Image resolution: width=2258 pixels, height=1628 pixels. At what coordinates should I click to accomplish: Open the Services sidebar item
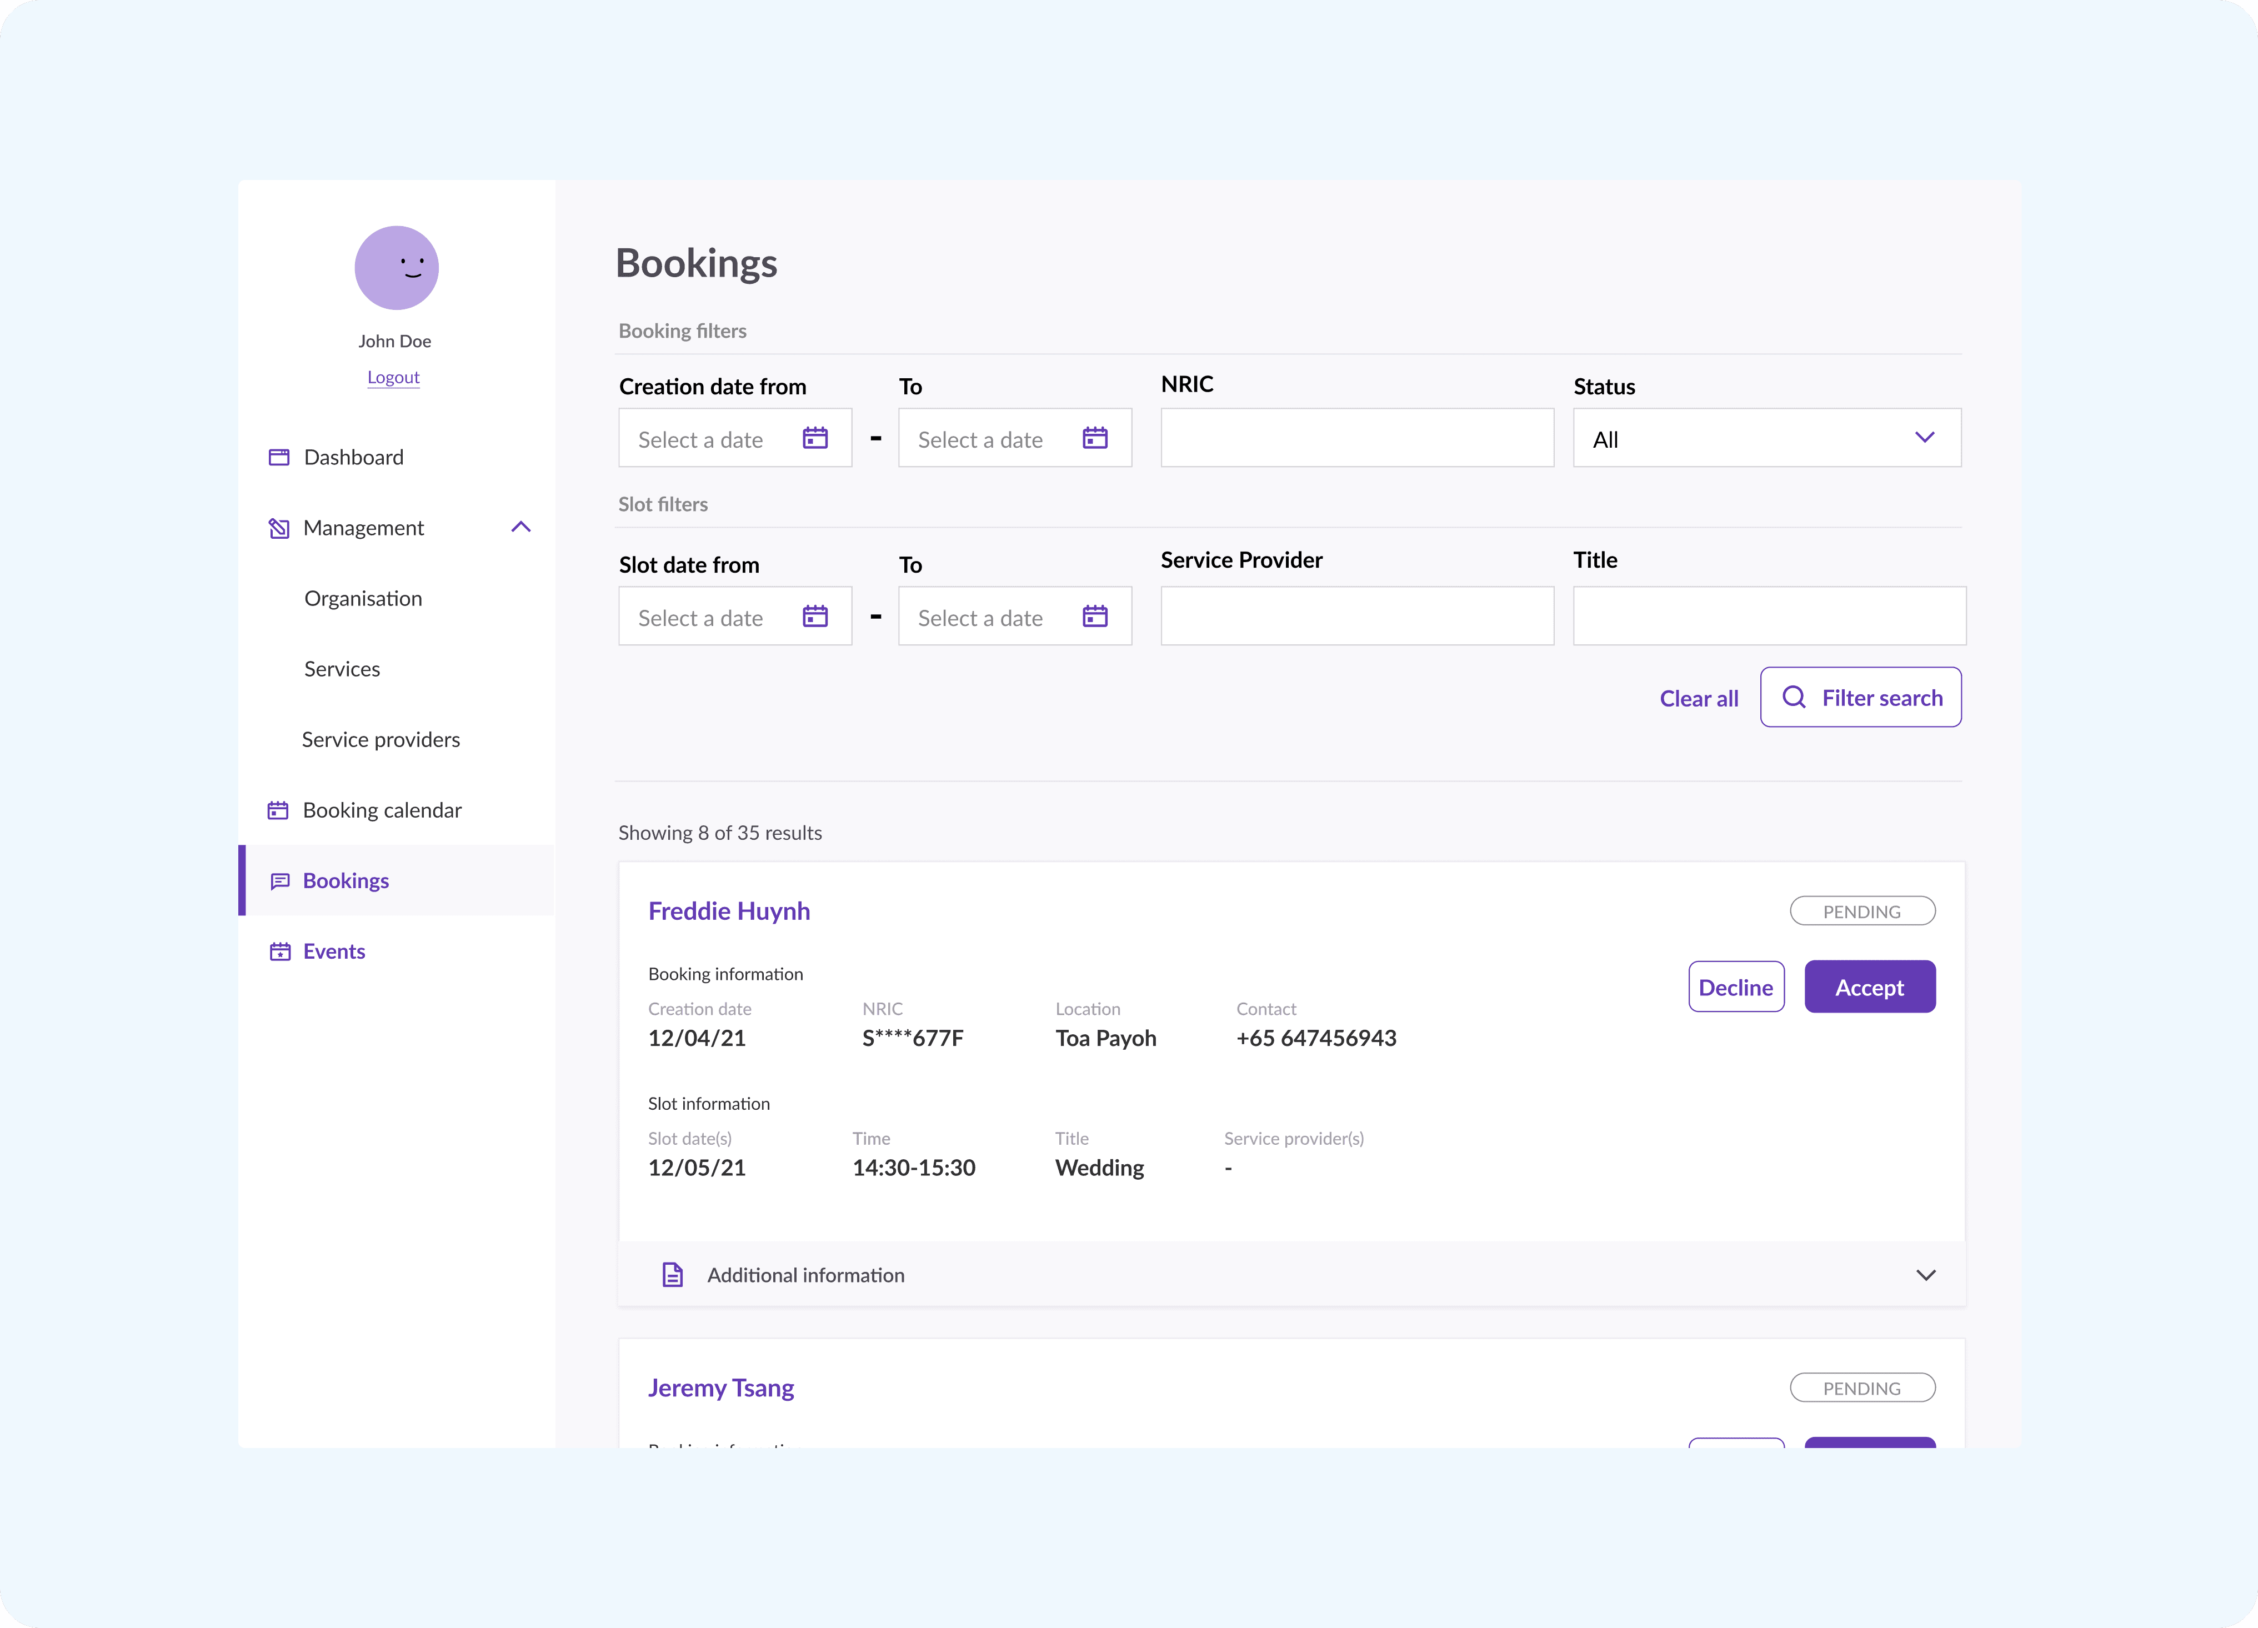(343, 669)
